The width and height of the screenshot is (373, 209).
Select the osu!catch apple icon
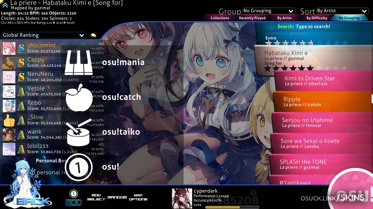[x=79, y=97]
